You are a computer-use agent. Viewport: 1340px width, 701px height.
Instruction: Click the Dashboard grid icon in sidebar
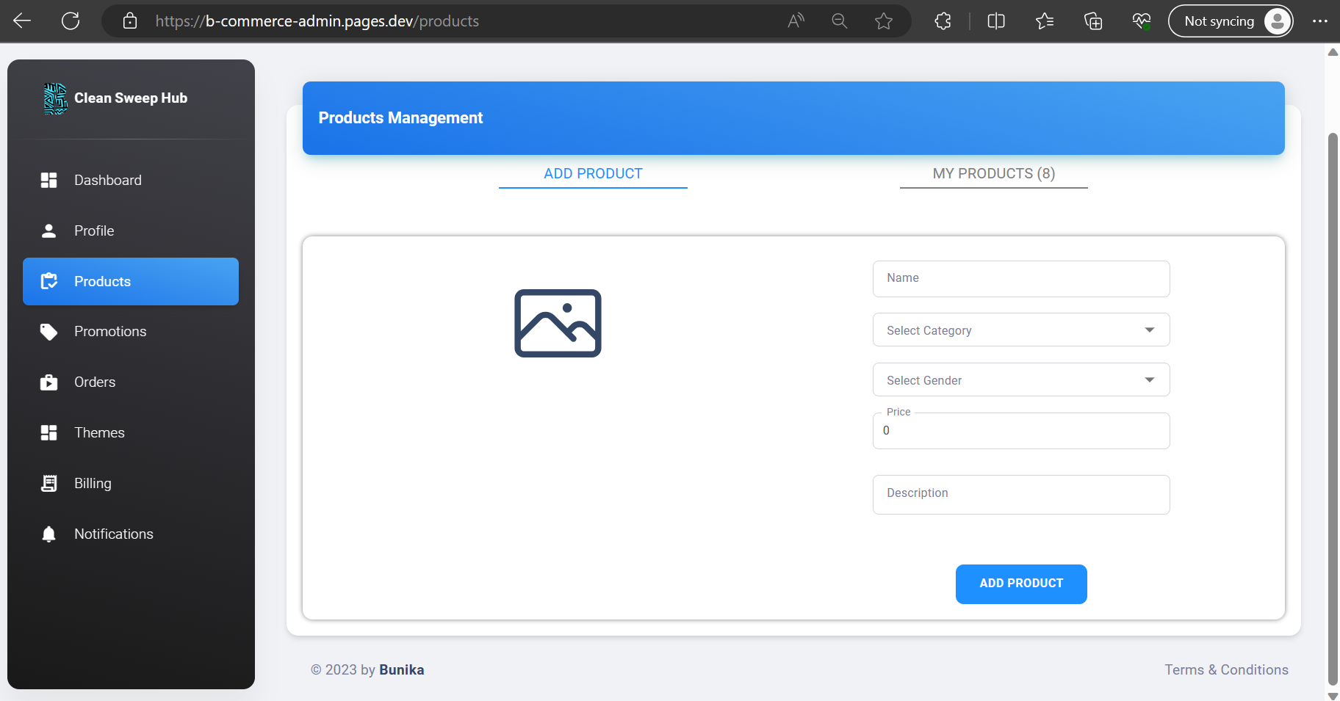click(48, 181)
